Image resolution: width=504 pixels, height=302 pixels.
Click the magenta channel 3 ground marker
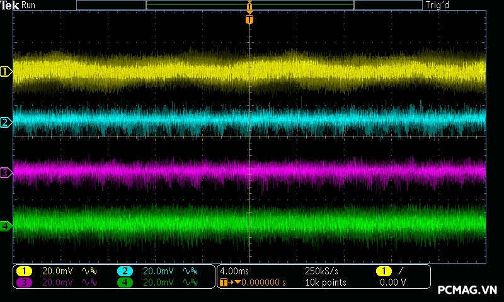coord(6,172)
